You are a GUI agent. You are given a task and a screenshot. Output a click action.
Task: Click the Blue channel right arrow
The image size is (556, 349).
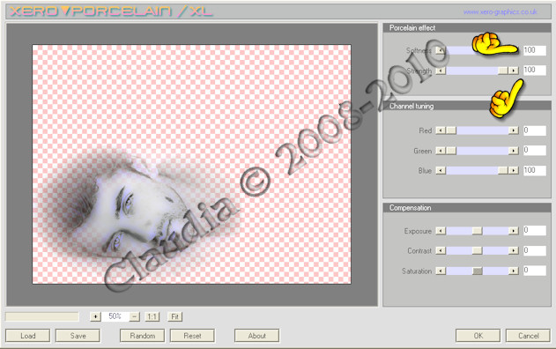pos(513,171)
